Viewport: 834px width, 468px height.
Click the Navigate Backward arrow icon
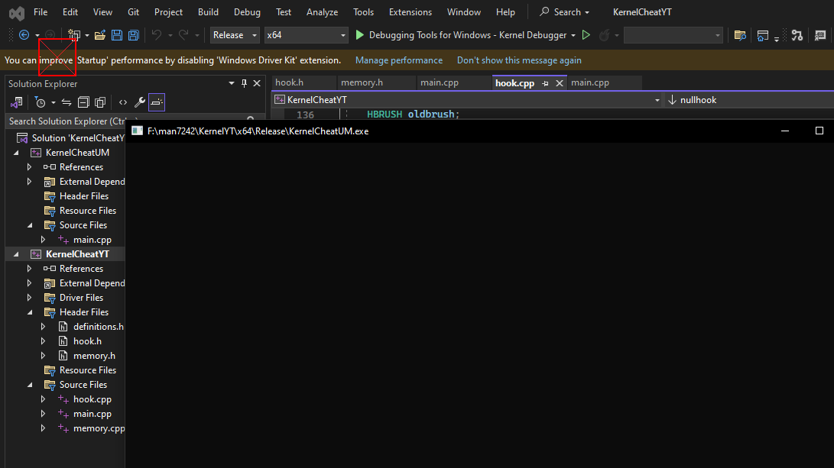[24, 35]
